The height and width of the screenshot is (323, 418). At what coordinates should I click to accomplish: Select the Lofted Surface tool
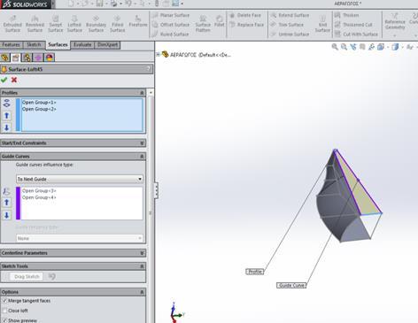[74, 23]
